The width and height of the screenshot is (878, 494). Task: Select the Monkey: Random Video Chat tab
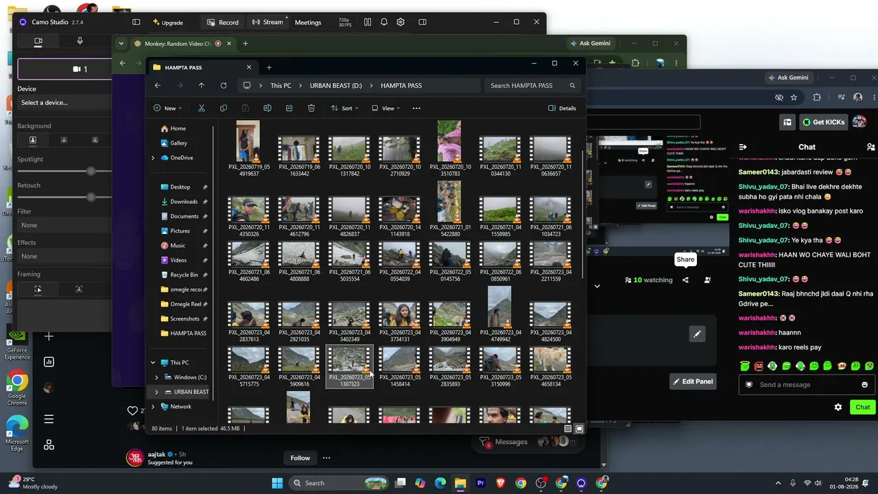click(182, 44)
